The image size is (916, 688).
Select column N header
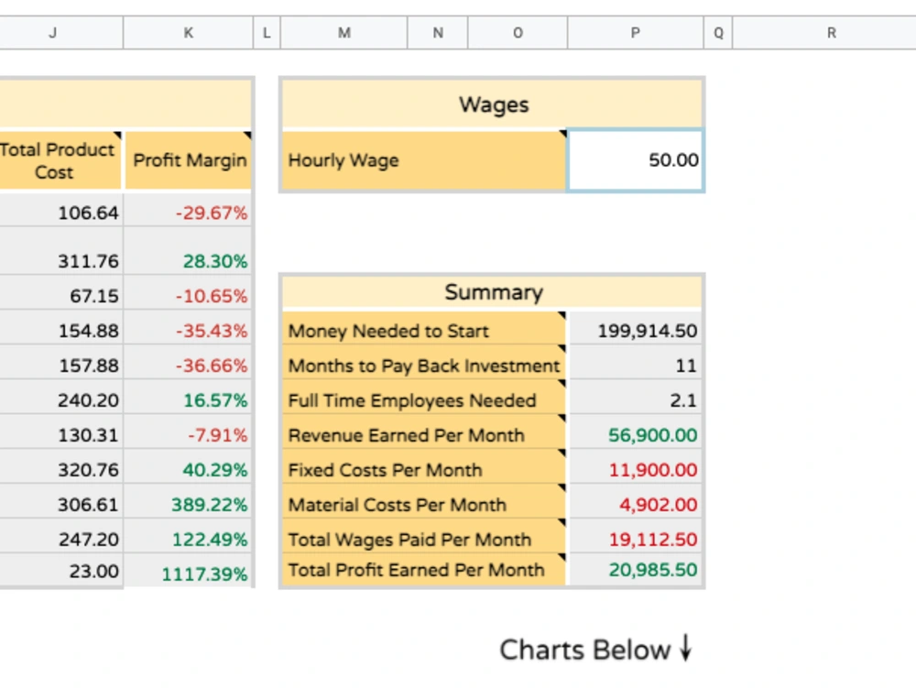(438, 33)
